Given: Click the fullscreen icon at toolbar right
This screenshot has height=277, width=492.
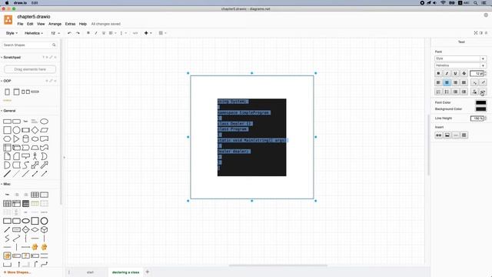Looking at the screenshot, I should [476, 33].
